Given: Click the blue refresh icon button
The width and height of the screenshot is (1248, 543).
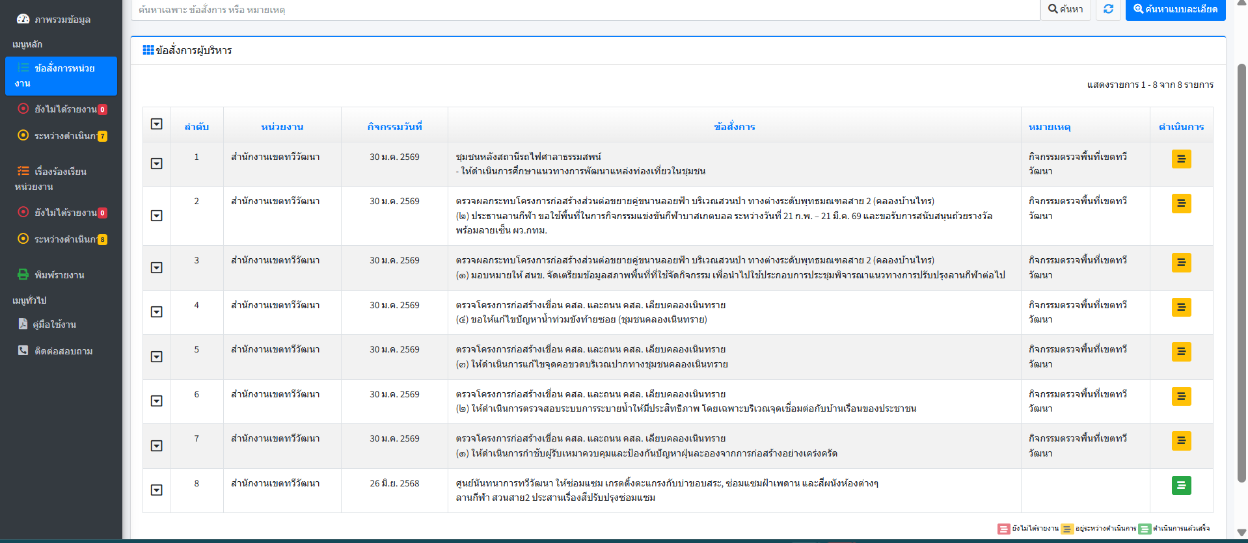Looking at the screenshot, I should [x=1108, y=9].
